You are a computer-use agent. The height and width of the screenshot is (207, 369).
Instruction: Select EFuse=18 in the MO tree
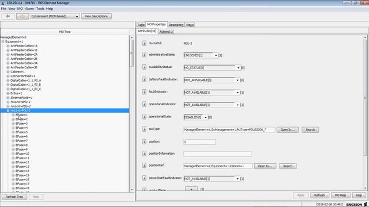pos(22,188)
